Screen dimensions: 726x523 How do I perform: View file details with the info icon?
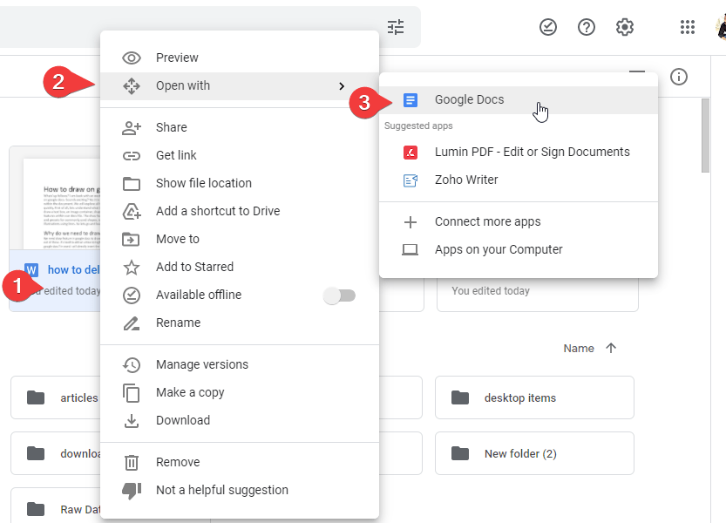coord(679,77)
